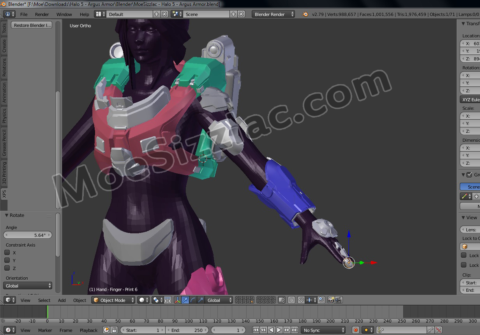Play the animation forward
The height and width of the screenshot is (335, 480).
(x=279, y=330)
